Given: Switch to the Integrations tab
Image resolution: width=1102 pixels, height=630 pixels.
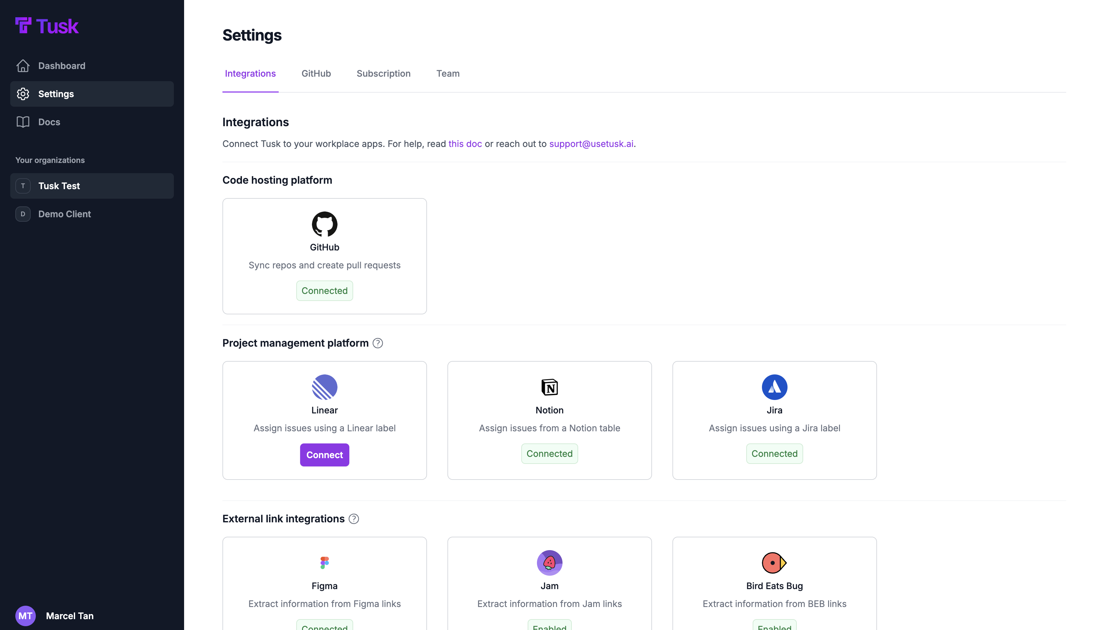Looking at the screenshot, I should [x=250, y=73].
